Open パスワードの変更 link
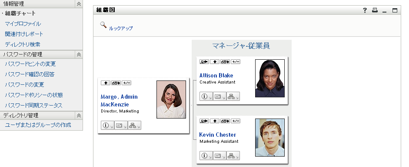The width and height of the screenshot is (409, 167). [x=24, y=85]
